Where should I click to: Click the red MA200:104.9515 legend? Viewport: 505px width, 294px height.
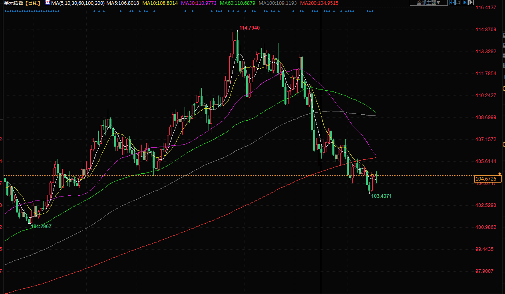tap(319, 3)
